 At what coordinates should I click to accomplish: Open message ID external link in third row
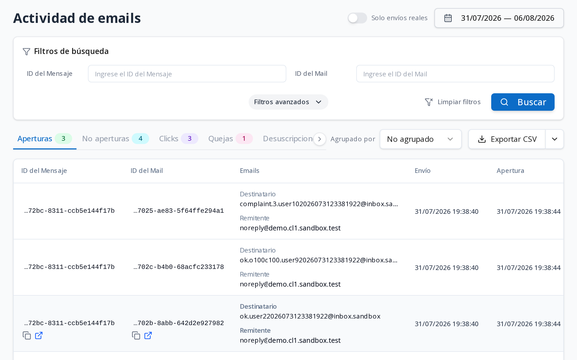tap(39, 335)
